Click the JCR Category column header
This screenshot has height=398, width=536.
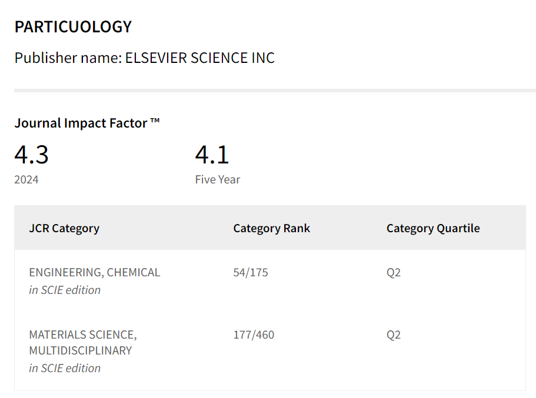(64, 228)
